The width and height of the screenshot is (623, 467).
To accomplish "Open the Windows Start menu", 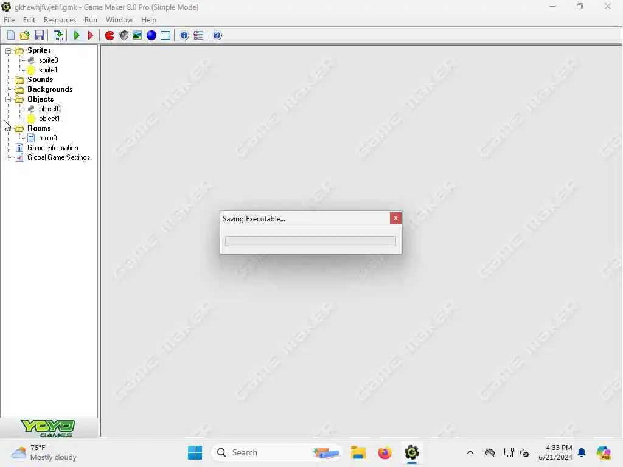I will tap(195, 452).
